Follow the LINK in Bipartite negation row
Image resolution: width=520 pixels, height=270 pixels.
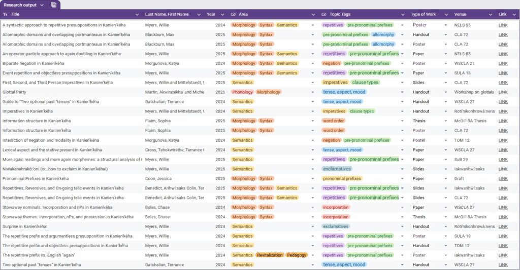[x=503, y=63]
